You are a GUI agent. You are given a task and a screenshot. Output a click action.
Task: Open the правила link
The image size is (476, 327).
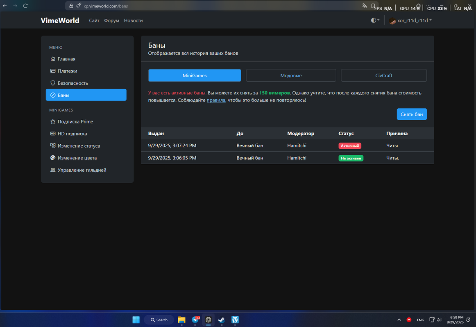pyautogui.click(x=216, y=100)
